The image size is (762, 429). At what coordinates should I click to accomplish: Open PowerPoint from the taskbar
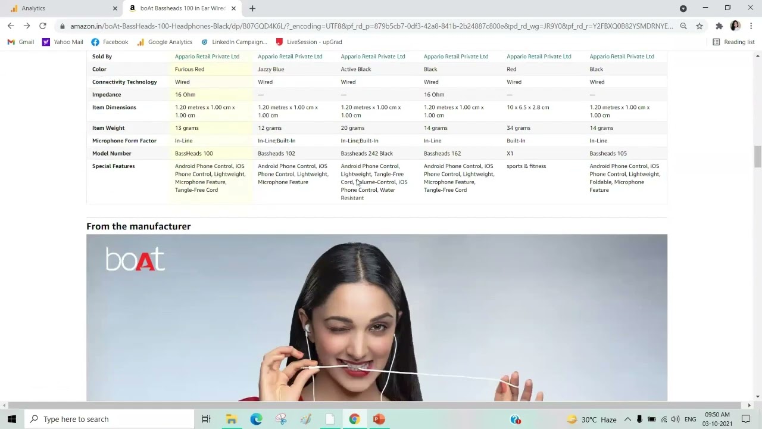[379, 419]
